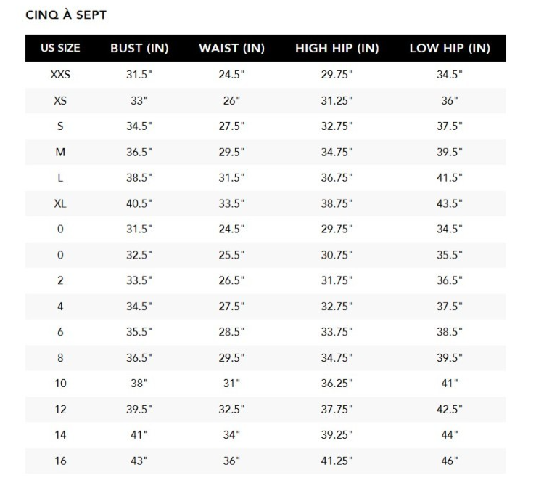Viewport: 536px width, 499px height.
Task: Click the 43" bust measurement
Action: (x=139, y=461)
